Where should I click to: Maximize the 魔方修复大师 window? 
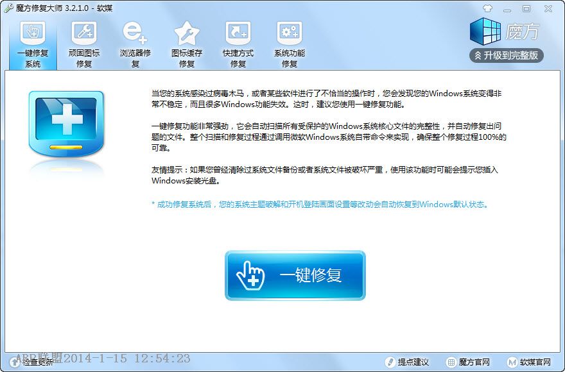526,8
